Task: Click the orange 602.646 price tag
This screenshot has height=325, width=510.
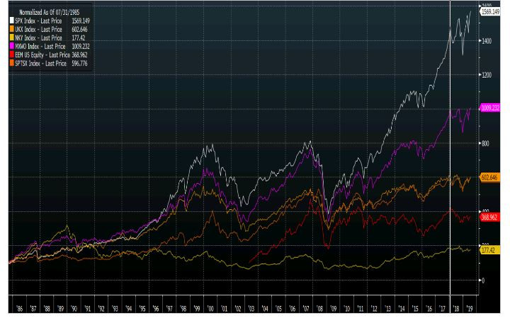Action: [x=491, y=177]
